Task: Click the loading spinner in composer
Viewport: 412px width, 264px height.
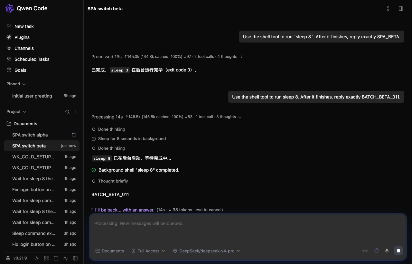Action: pyautogui.click(x=376, y=251)
